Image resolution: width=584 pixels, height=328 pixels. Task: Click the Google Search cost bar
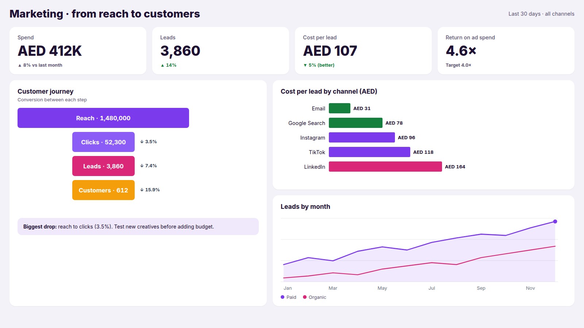pyautogui.click(x=356, y=123)
